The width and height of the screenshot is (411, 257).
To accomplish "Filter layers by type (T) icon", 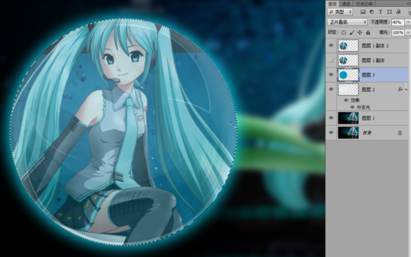I will (x=381, y=12).
